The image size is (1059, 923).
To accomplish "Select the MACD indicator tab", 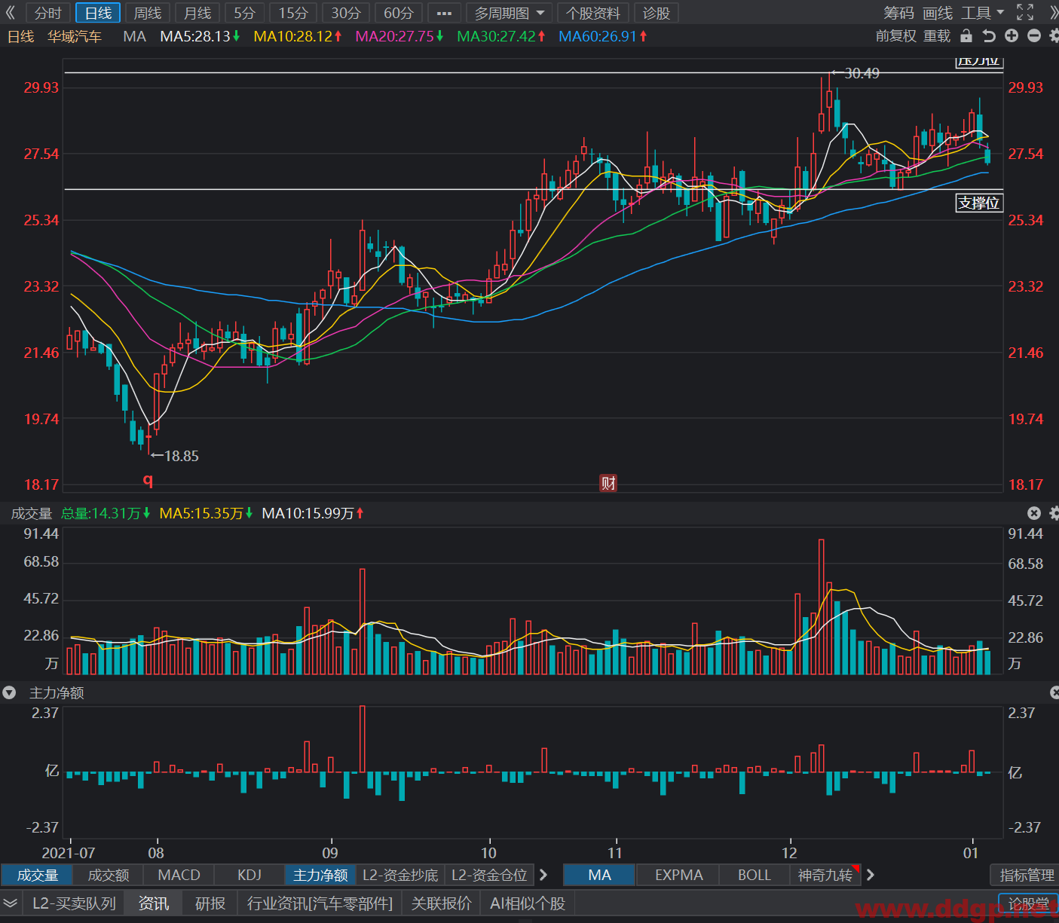I will (x=179, y=875).
